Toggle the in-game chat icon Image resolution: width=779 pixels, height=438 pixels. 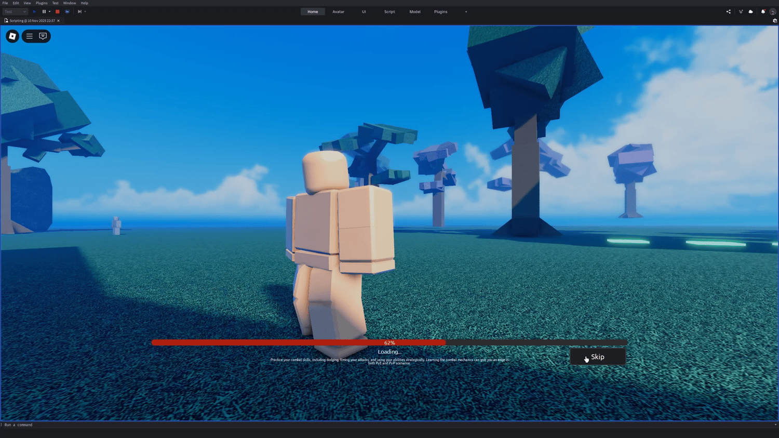point(43,36)
